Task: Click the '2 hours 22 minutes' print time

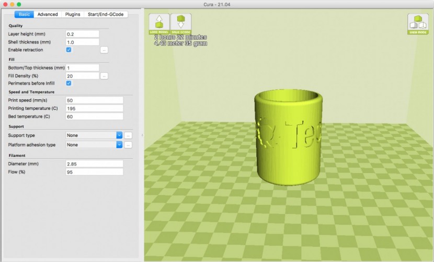Action: point(180,37)
